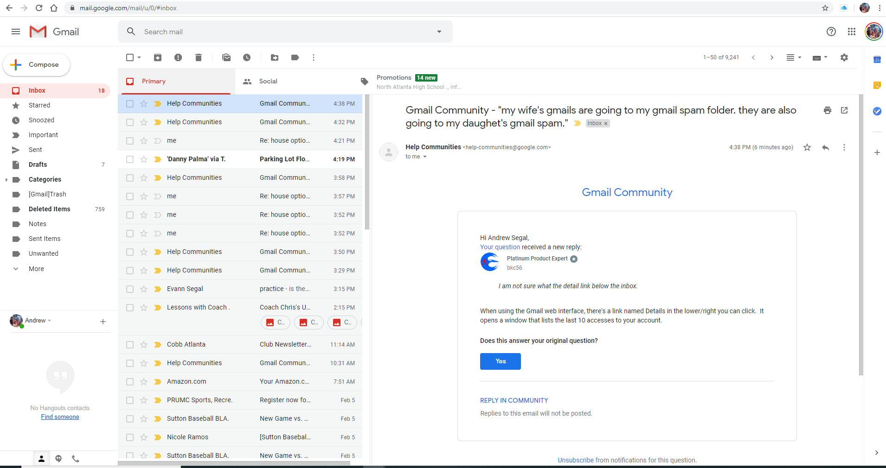Viewport: 886px width, 468px height.
Task: Show details dropdown next to 'to me'
Action: tap(424, 157)
